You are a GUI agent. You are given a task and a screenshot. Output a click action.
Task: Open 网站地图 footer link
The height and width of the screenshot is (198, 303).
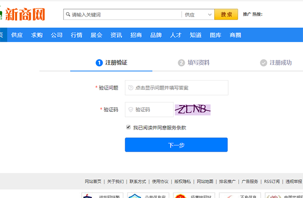pos(205,181)
